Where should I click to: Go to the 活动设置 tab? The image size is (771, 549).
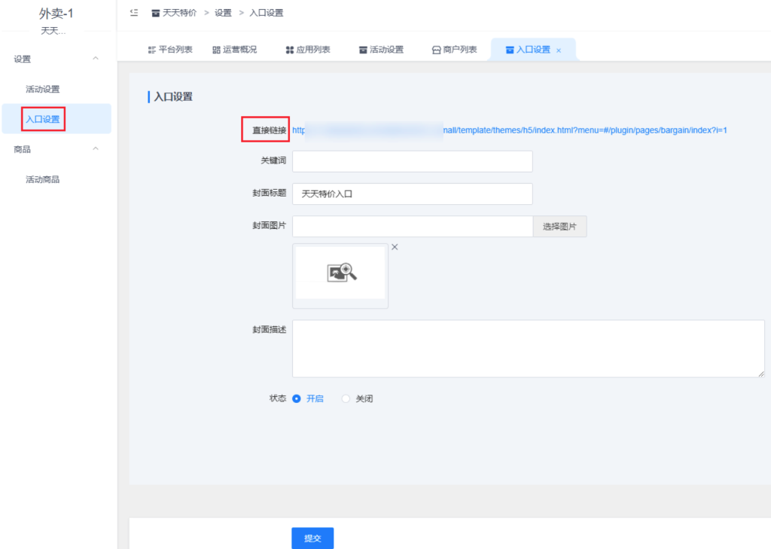(x=380, y=50)
